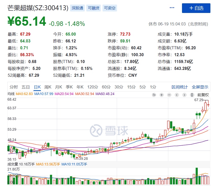Switch to the 分时 chart tab
Screen dimensions: 216x186
[14, 87]
